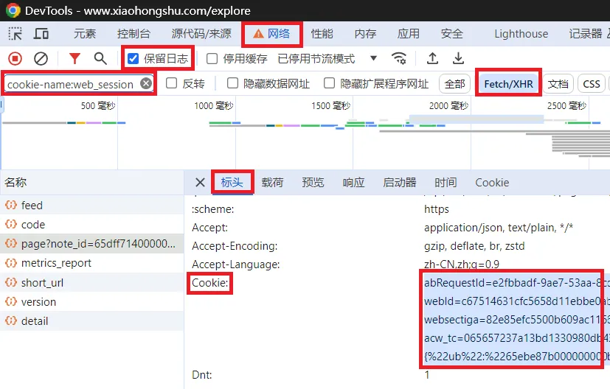Select Fetch/XHR resource type filter
Image resolution: width=610 pixels, height=389 pixels.
pos(508,84)
